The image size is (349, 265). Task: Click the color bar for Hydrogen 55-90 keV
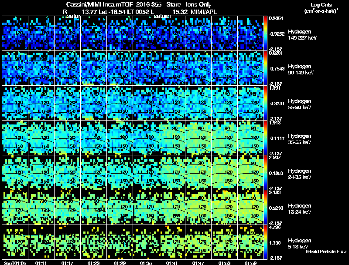click(x=265, y=103)
